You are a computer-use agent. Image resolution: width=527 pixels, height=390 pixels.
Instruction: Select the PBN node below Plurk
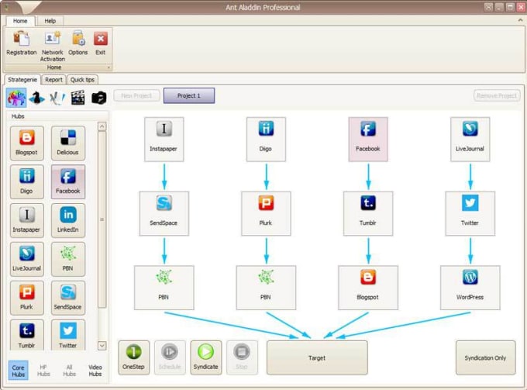coord(266,288)
